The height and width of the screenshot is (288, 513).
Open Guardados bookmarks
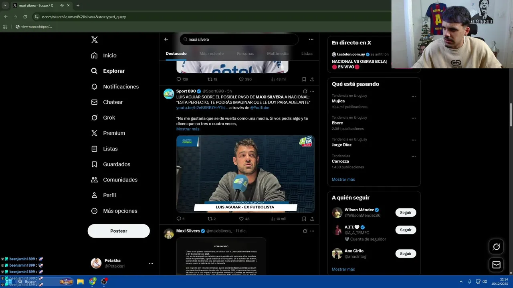tap(111, 164)
